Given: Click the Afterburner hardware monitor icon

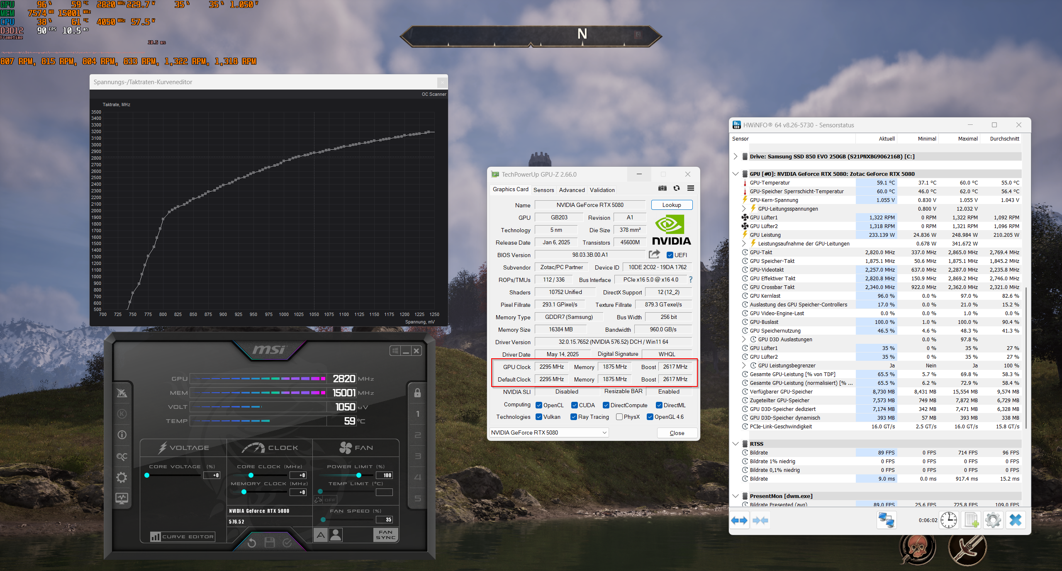Looking at the screenshot, I should pyautogui.click(x=122, y=498).
